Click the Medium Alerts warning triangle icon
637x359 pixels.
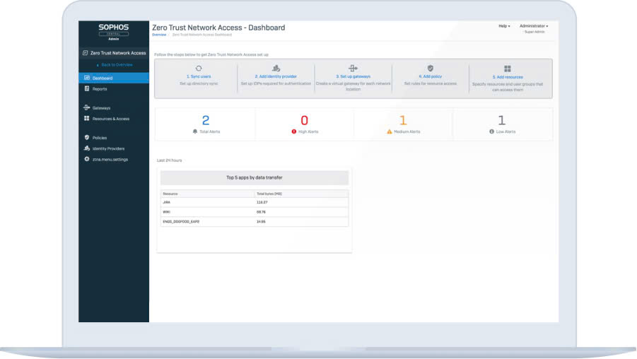point(390,131)
